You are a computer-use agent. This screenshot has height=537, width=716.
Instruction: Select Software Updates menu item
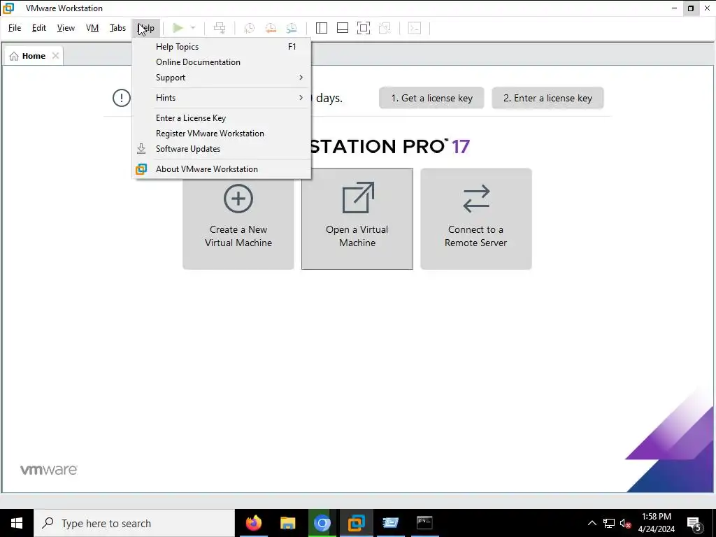click(x=222, y=149)
